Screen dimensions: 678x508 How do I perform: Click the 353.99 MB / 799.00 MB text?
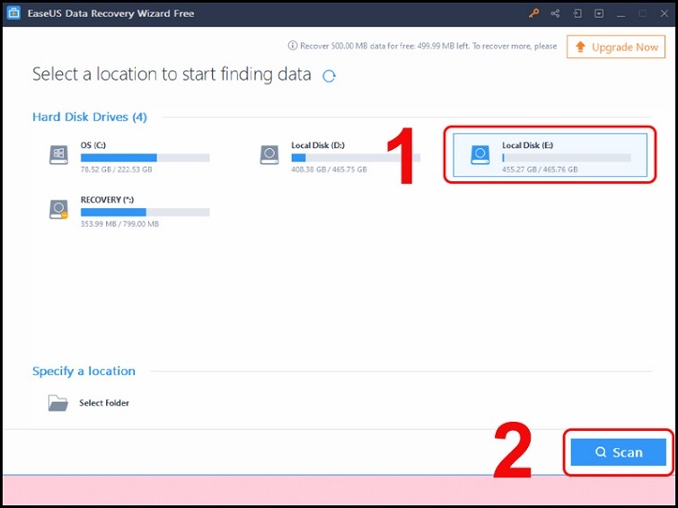click(119, 224)
